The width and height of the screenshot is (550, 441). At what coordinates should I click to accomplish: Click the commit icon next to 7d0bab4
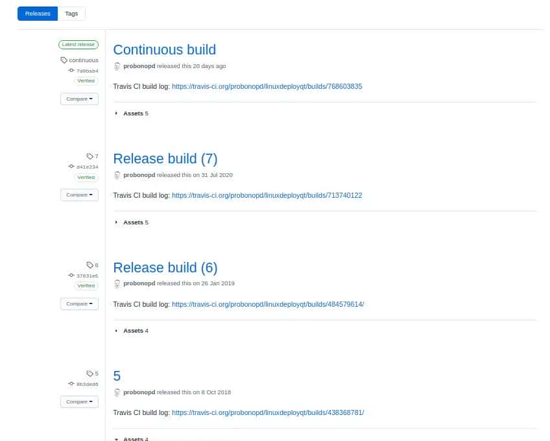[71, 70]
